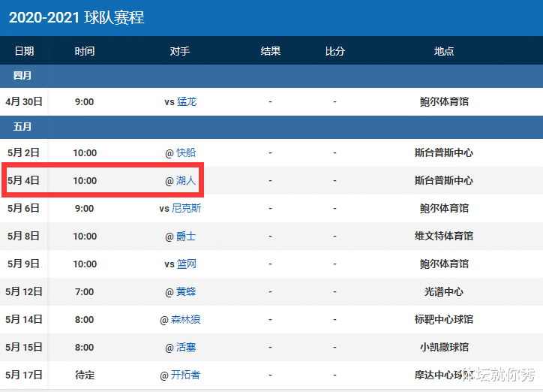
Task: Select the 5月 9日 date cell
Action: [23, 264]
